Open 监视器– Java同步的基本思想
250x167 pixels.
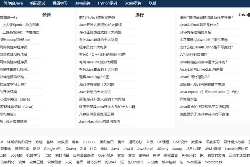point(202,85)
